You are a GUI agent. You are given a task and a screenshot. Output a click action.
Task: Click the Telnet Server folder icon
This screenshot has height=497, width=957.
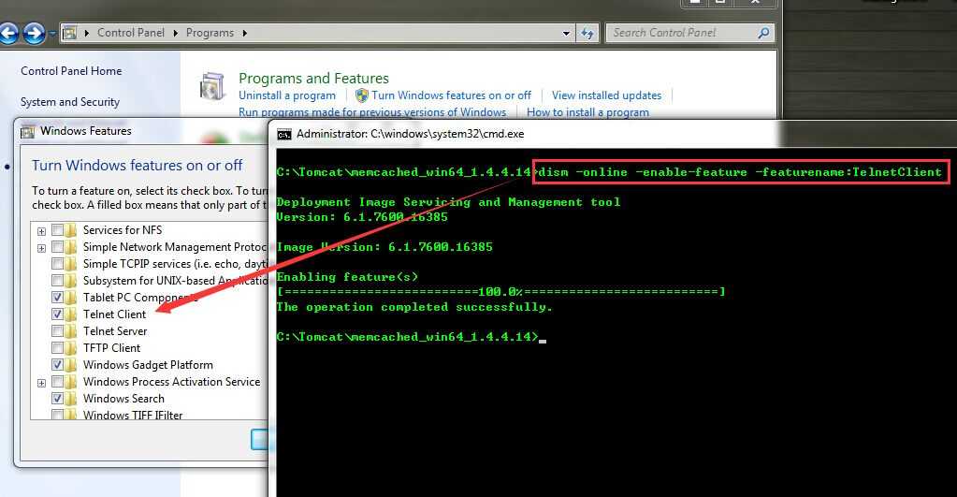pyautogui.click(x=71, y=331)
